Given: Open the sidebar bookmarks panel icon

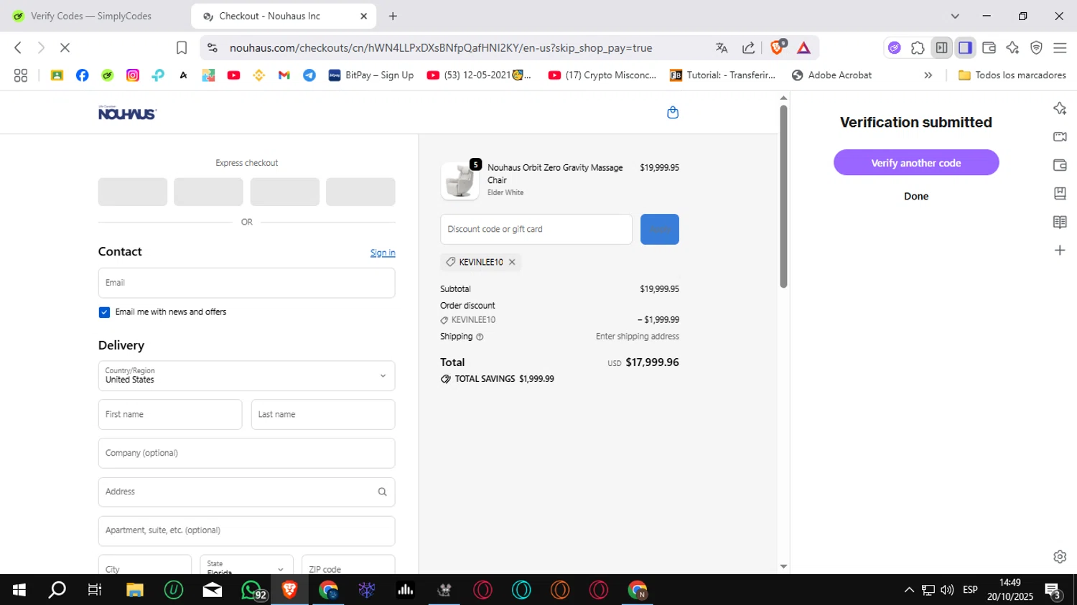Looking at the screenshot, I should pyautogui.click(x=1060, y=194).
